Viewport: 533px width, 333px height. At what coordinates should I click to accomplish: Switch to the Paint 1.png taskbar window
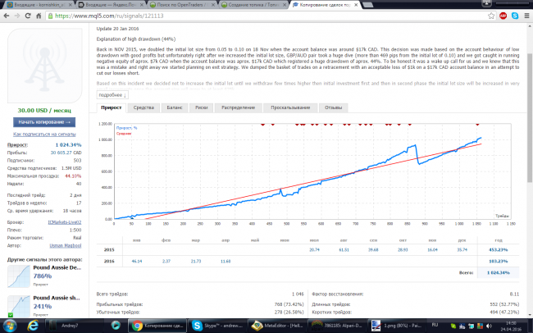click(397, 326)
